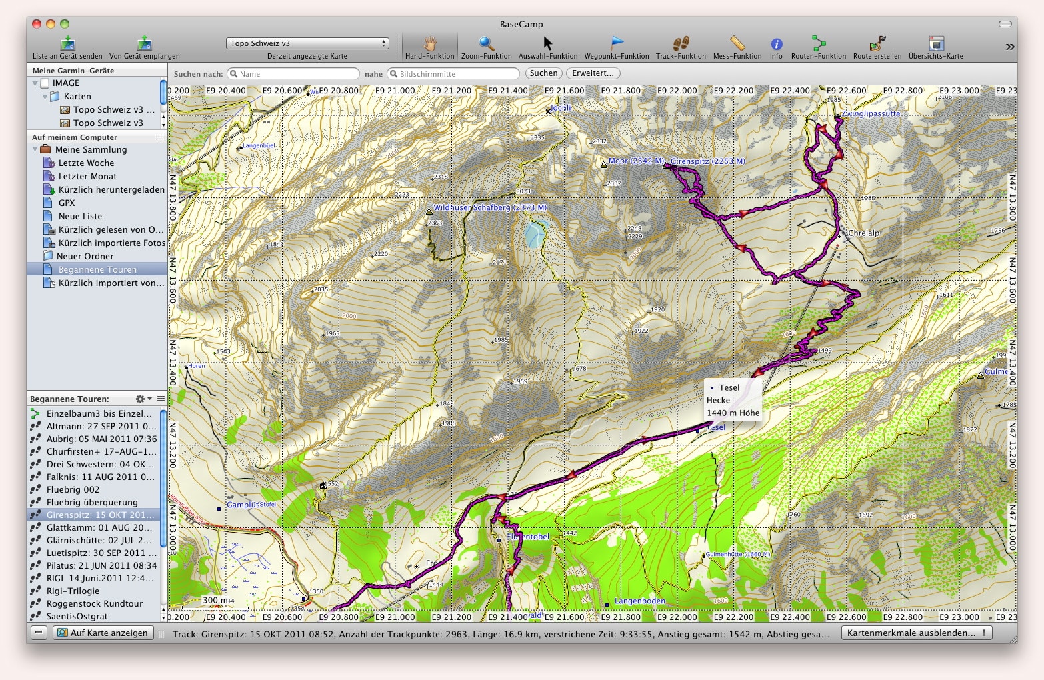Select Einzelbaum3 bis Einzel... route
The width and height of the screenshot is (1044, 680).
click(93, 414)
